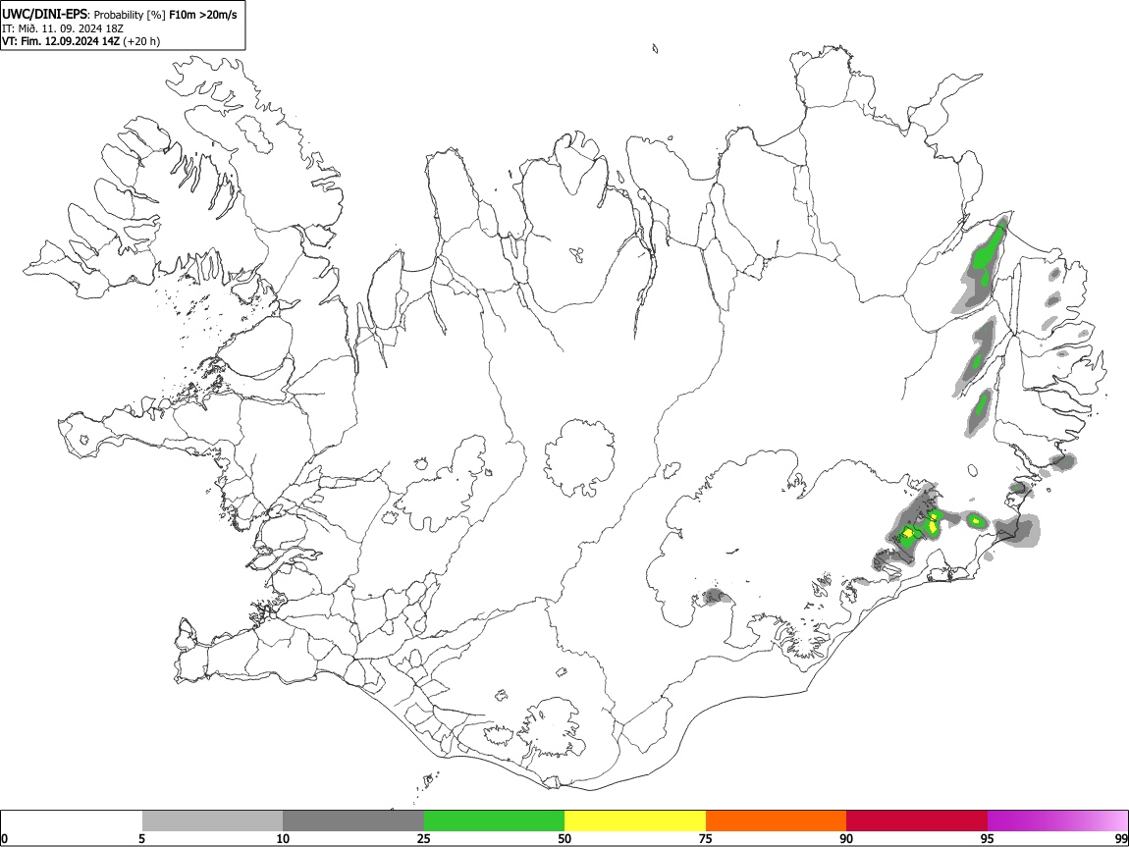1129x847 pixels.
Task: Click the legend value '75'
Action: pos(706,838)
